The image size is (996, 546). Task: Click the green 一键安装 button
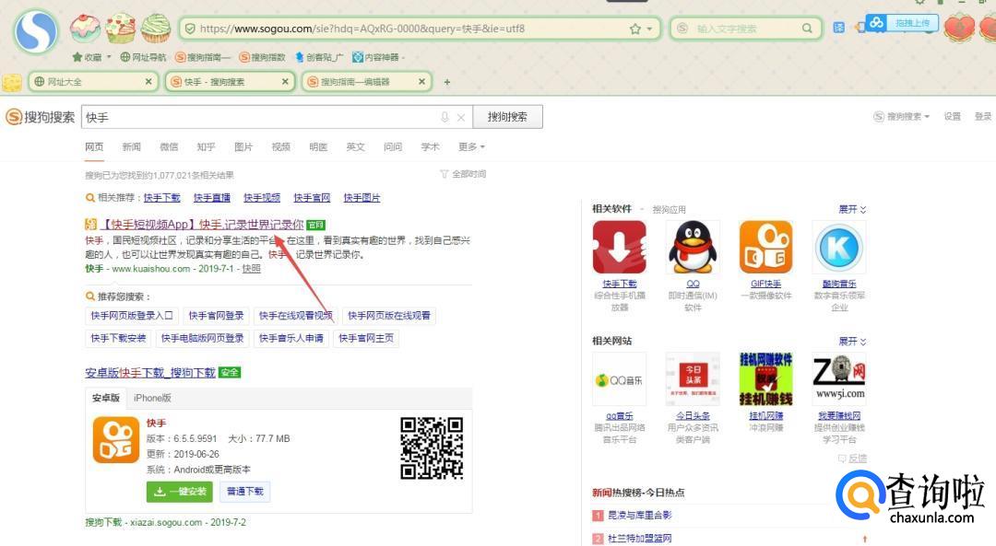[180, 492]
